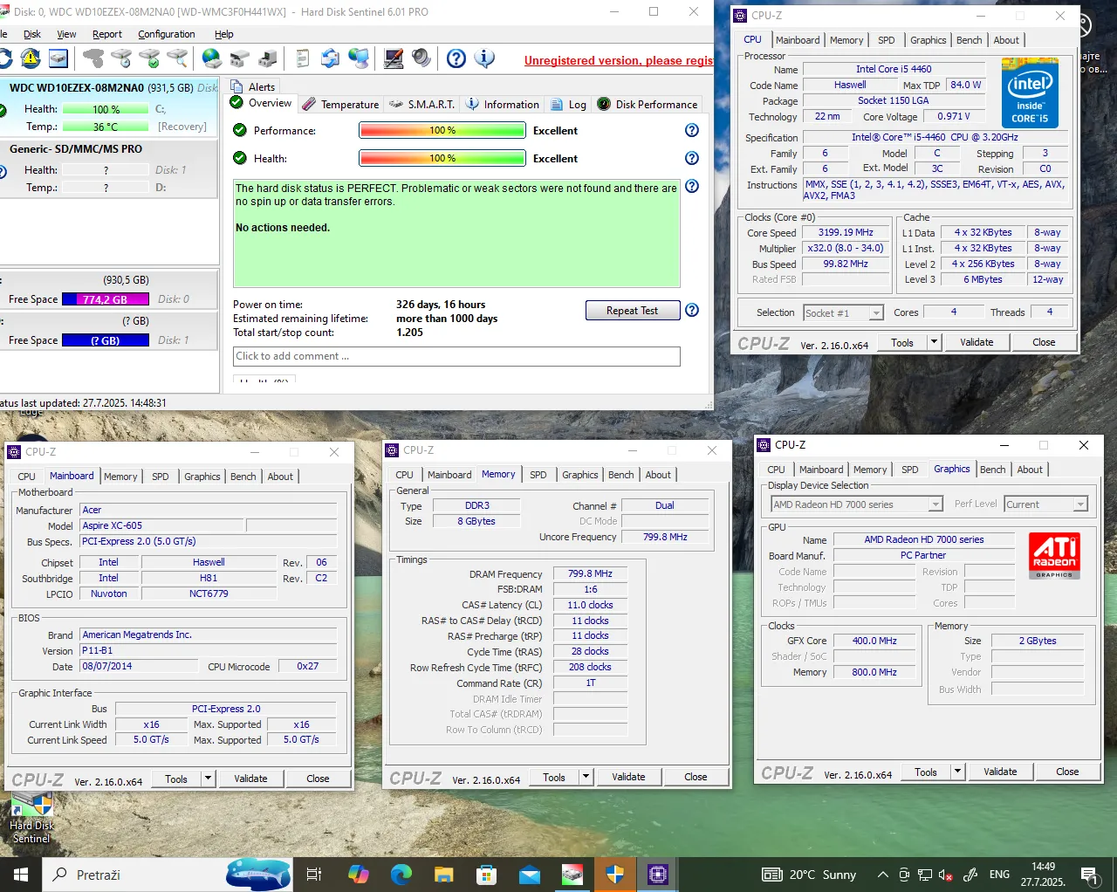The image size is (1117, 892).
Task: Click the report document toolbar icon
Action: click(303, 58)
